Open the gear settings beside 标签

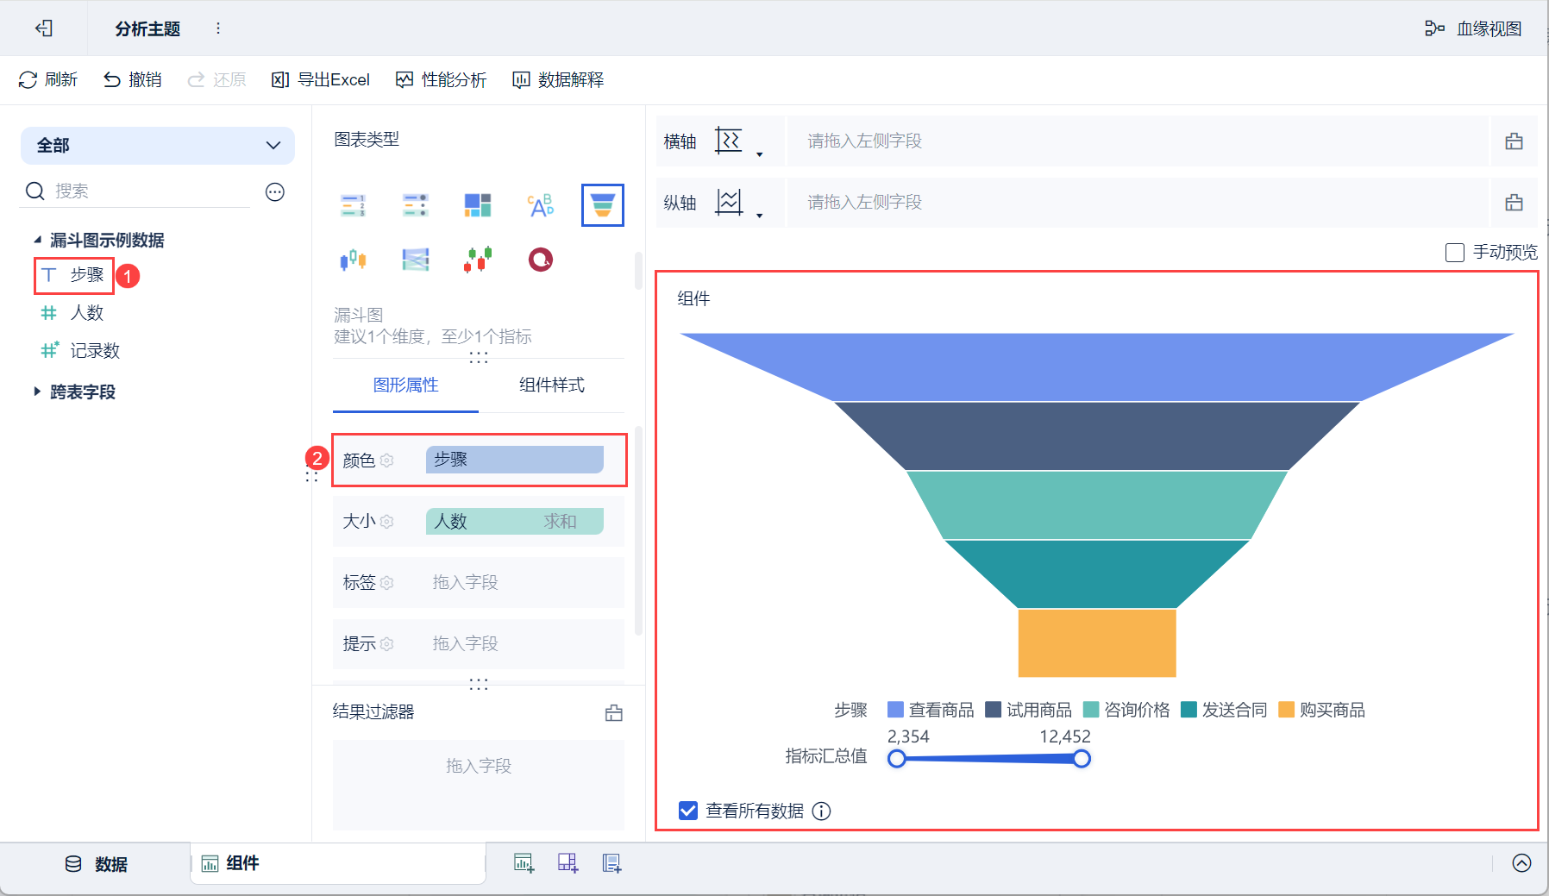(x=387, y=583)
